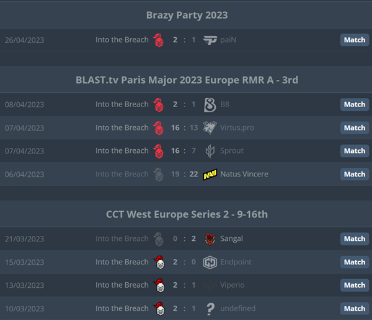Click the question mark icon beside undefined
372x320 pixels.
(210, 309)
